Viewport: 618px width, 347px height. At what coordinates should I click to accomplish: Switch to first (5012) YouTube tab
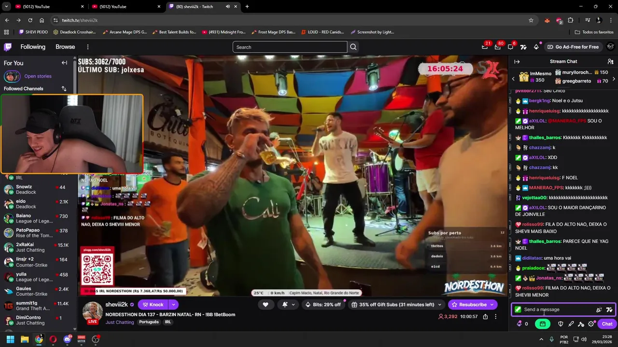pyautogui.click(x=48, y=6)
